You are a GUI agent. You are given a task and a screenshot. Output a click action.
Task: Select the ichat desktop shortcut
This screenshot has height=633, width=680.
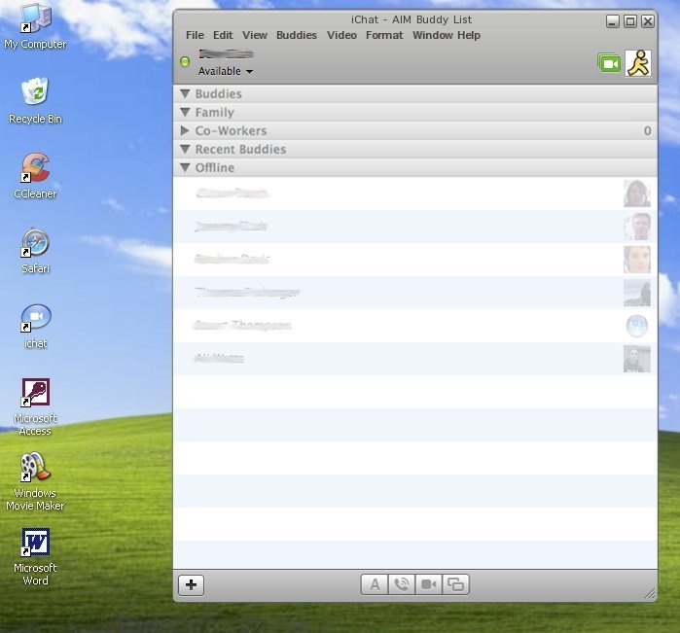coord(35,326)
